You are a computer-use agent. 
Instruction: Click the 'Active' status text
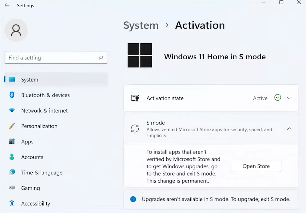[x=260, y=98]
